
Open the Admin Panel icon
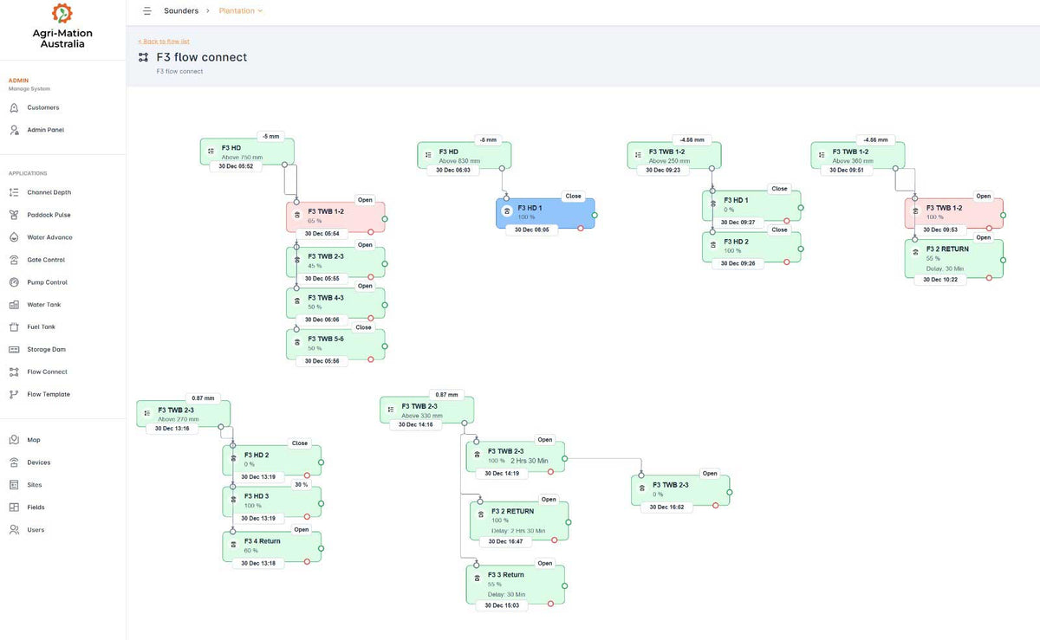click(14, 130)
